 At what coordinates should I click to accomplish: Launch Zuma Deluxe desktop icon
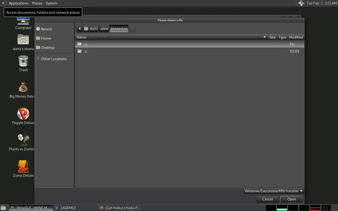(23, 169)
